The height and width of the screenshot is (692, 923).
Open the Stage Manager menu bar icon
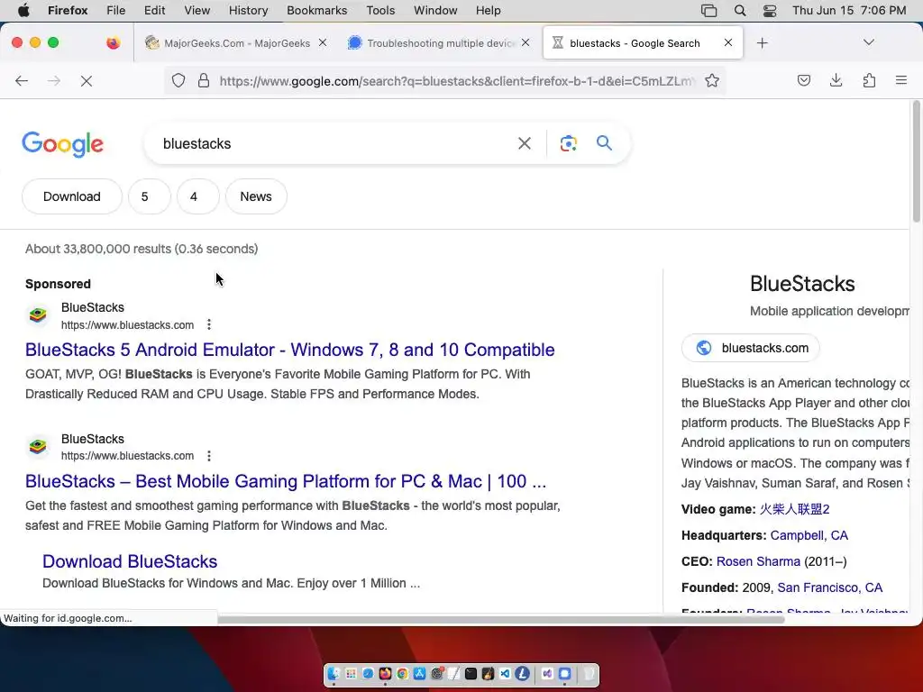[x=708, y=11]
